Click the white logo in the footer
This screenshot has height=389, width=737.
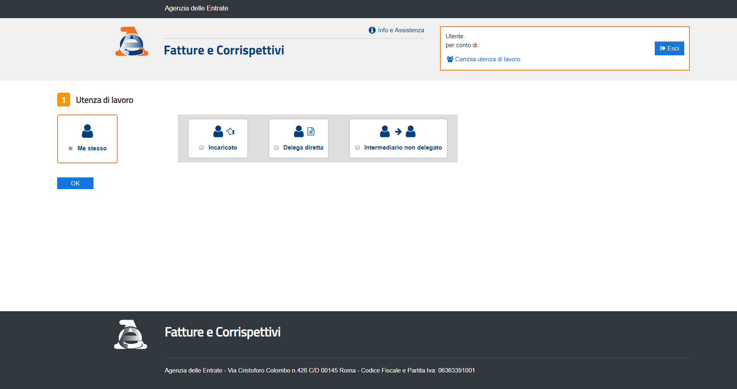(131, 335)
